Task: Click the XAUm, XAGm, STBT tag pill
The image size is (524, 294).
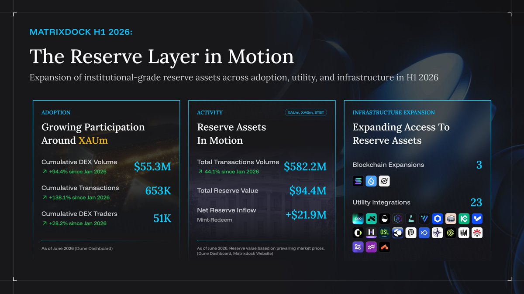Action: pyautogui.click(x=306, y=112)
